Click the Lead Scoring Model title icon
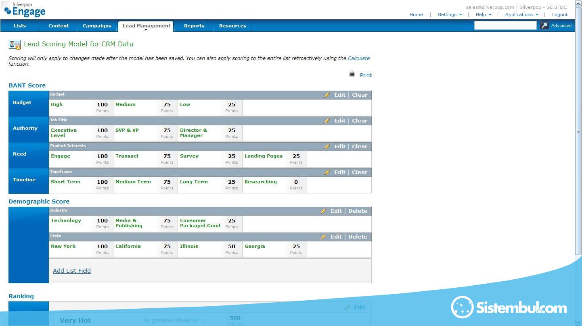This screenshot has width=582, height=326. coord(15,44)
